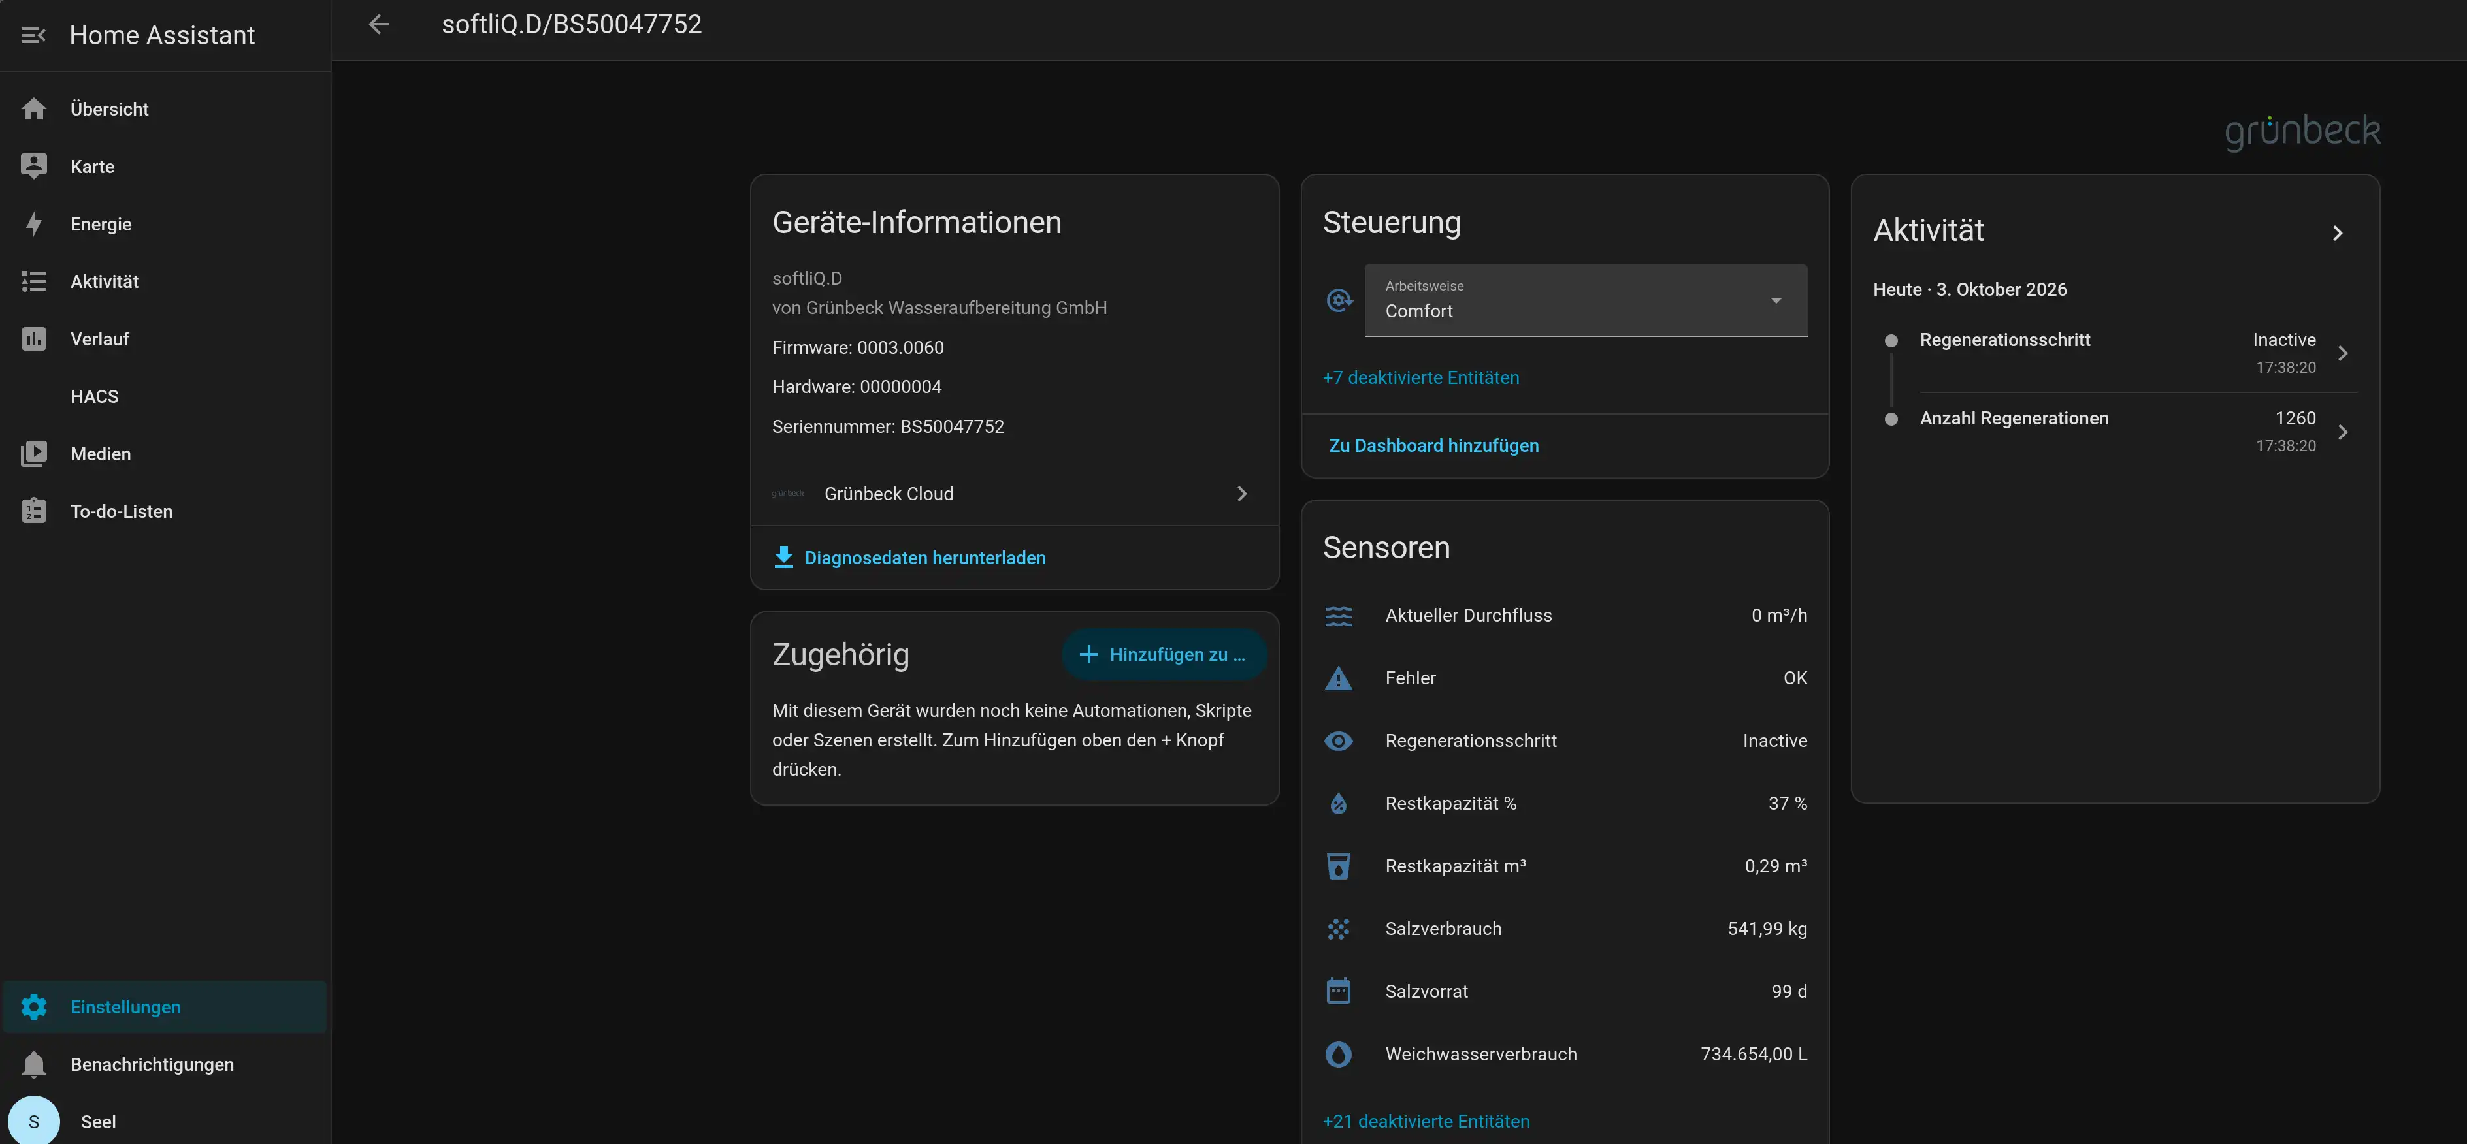Click Hinzufügen zu button
The image size is (2467, 1144).
pyautogui.click(x=1164, y=655)
